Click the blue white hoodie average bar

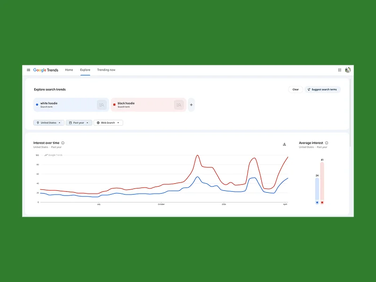click(317, 190)
